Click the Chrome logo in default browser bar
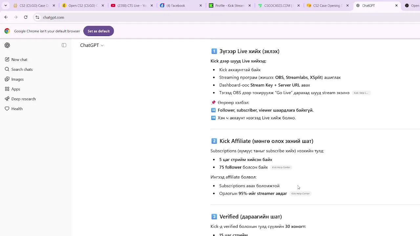 pyautogui.click(x=7, y=31)
